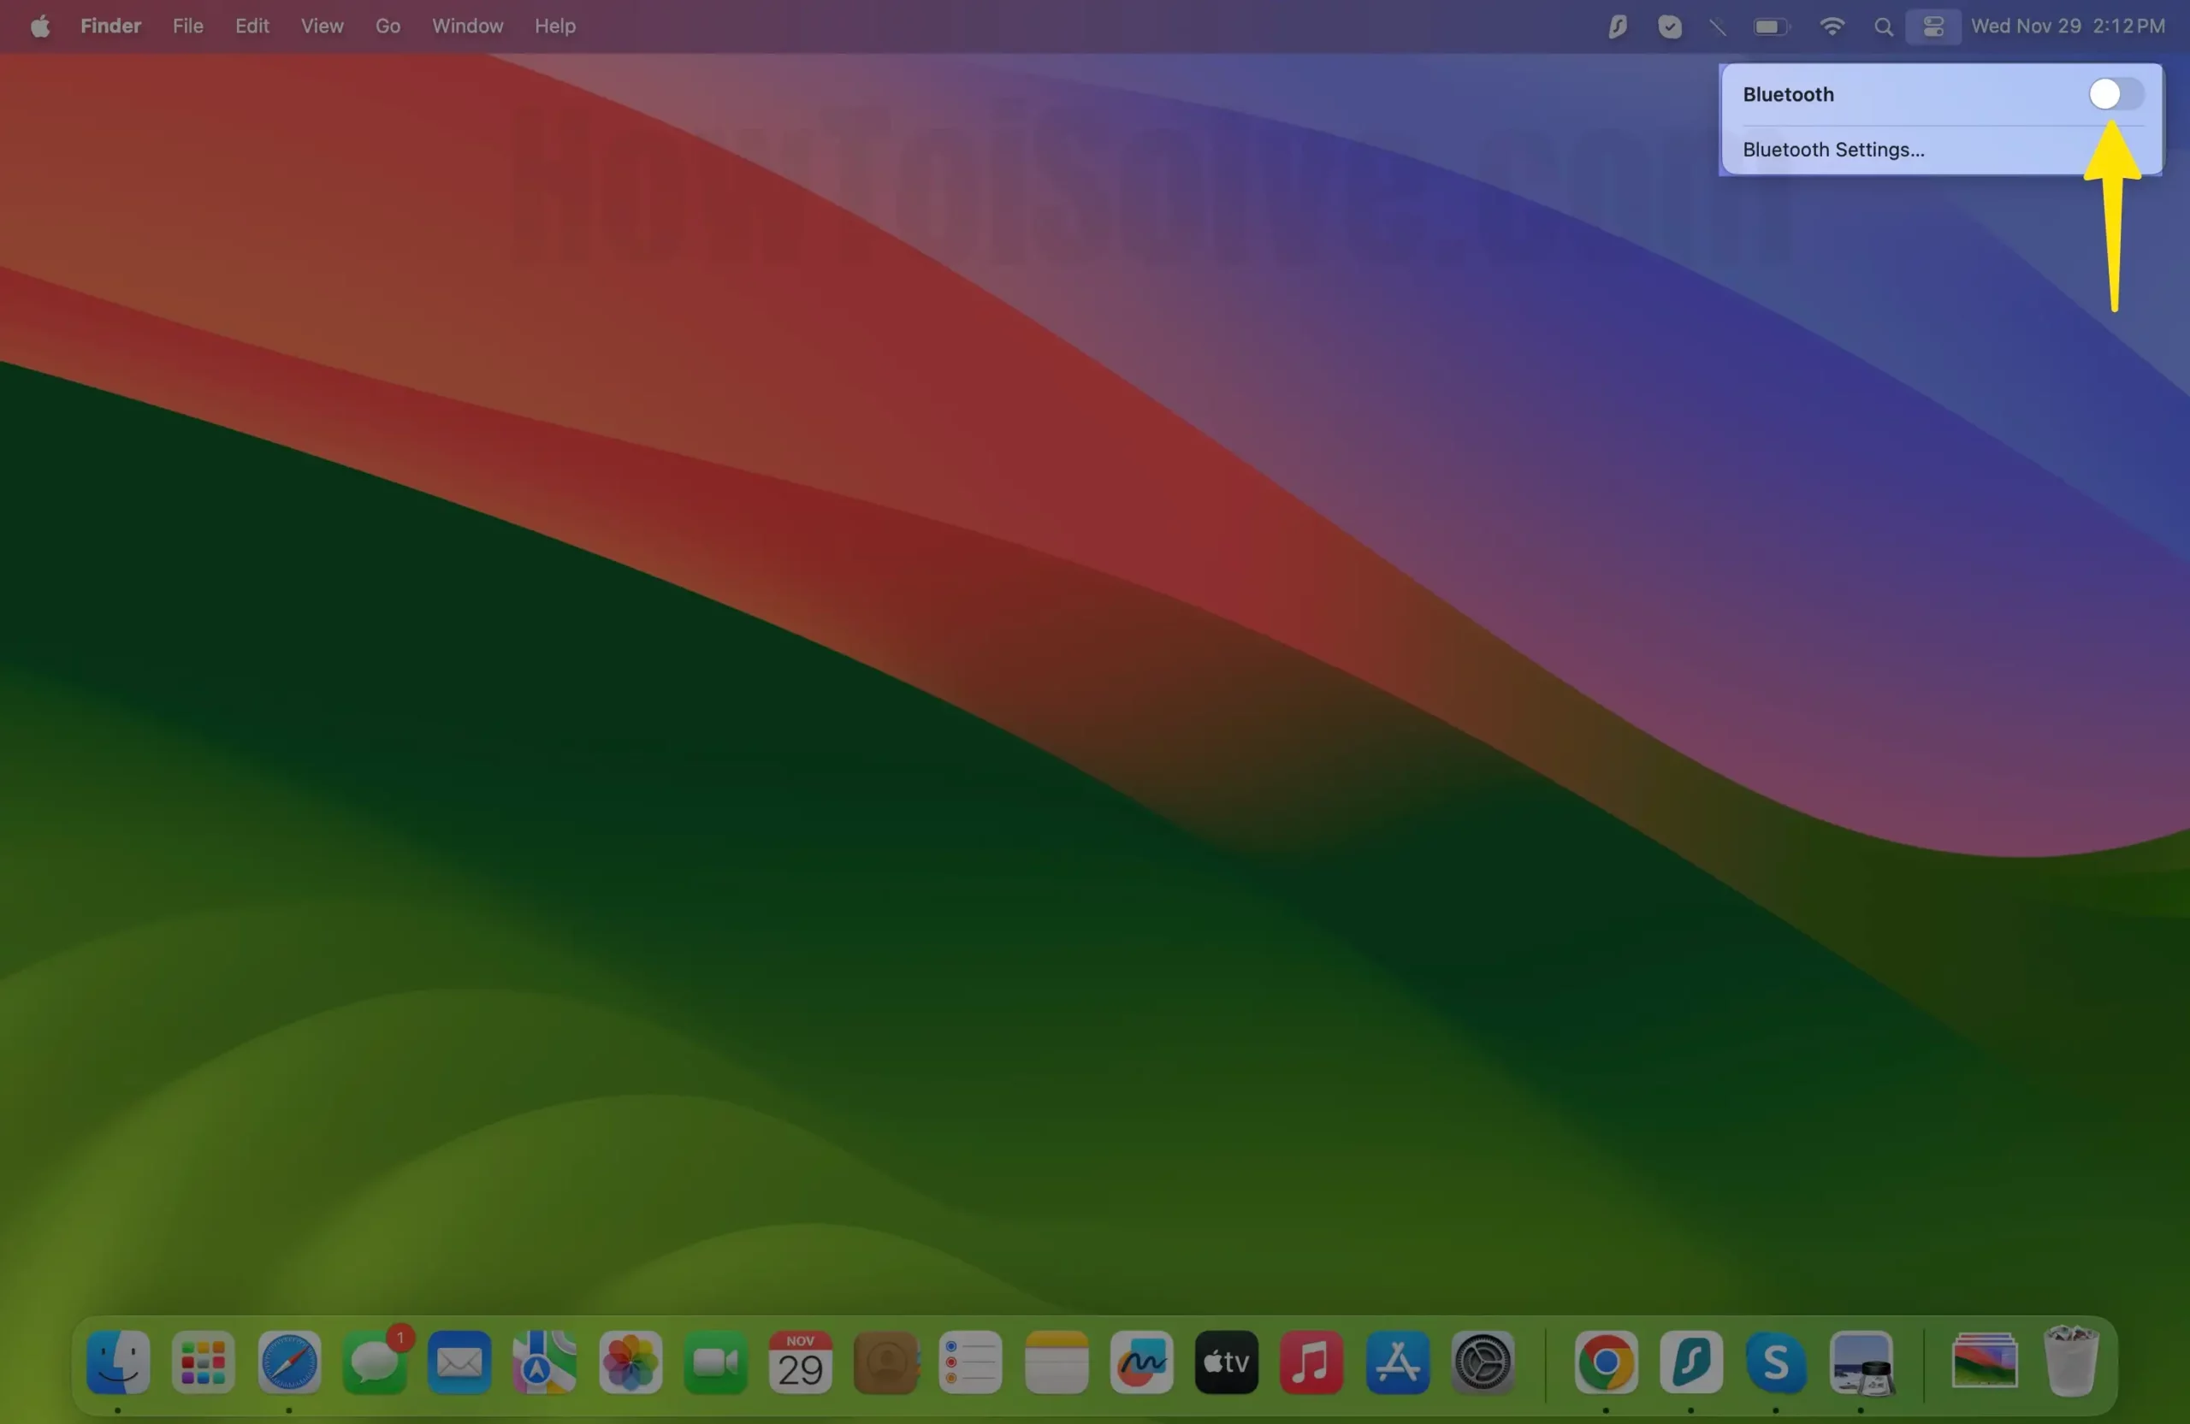Image resolution: width=2190 pixels, height=1424 pixels.
Task: Click the date and time clock
Action: tap(2068, 26)
